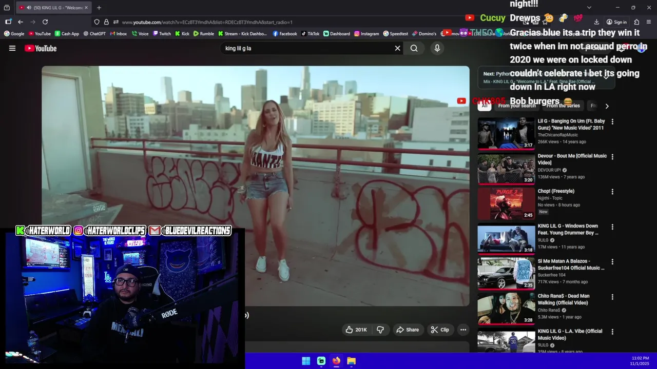
Task: Open the taskbar clock showing 11:02 PM
Action: tap(640, 361)
